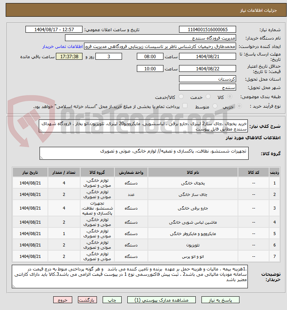Click the 'ردیف' column header
The height and width of the screenshot is (310, 287).
coord(274,172)
